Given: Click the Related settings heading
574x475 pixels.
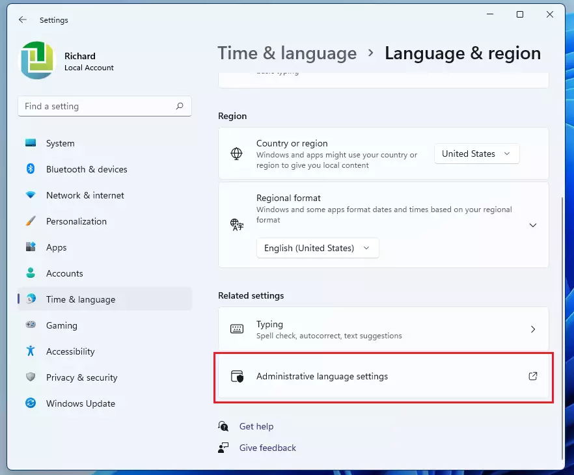Looking at the screenshot, I should tap(251, 295).
